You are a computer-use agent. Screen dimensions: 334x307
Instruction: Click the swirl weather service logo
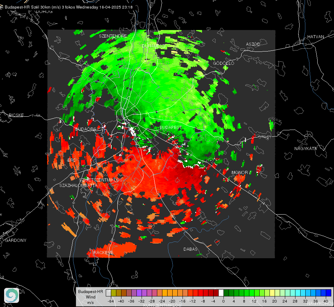pos(12,295)
